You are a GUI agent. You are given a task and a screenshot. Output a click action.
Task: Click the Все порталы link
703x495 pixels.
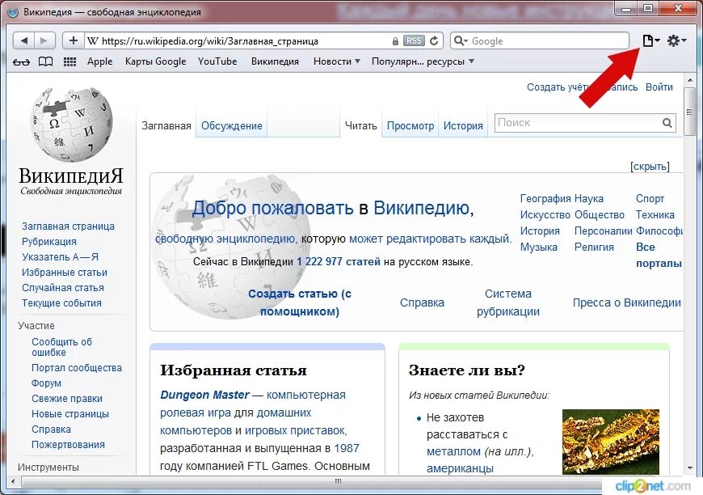click(659, 255)
